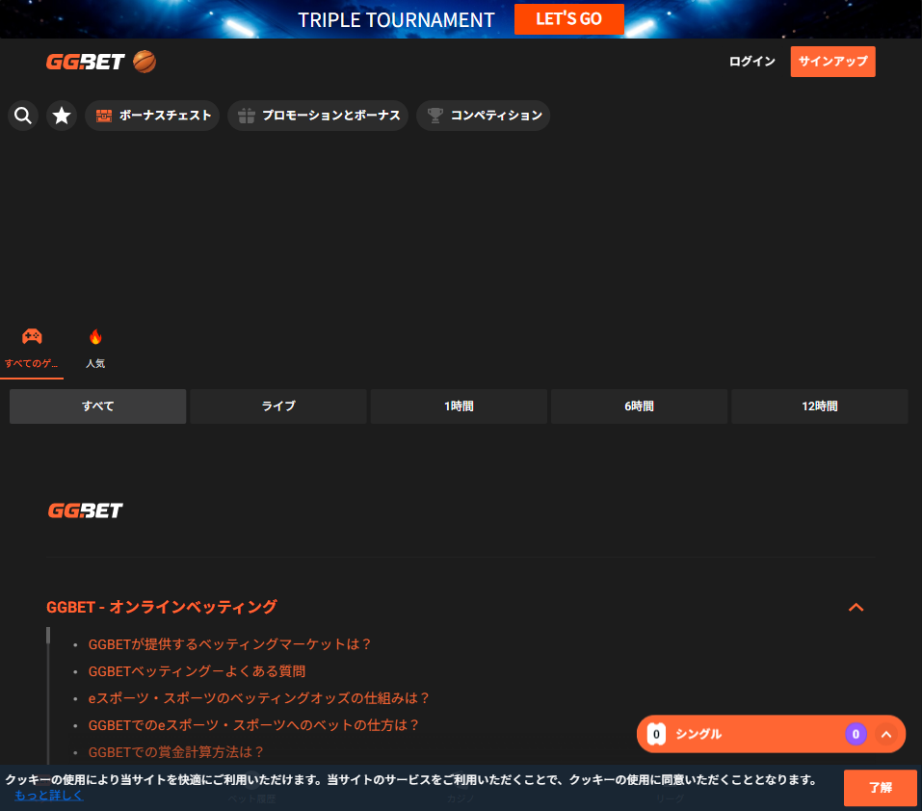Click the LET'S GO banner button

[x=568, y=19]
